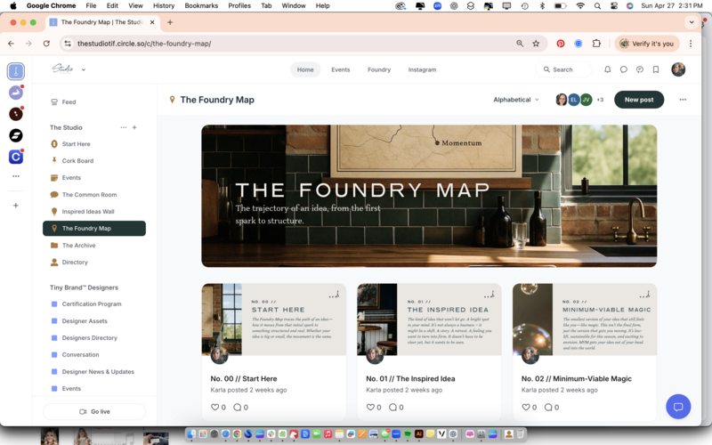Screen dimensions: 712x445
Task: Open the History menu in menu bar
Action: click(164, 5)
